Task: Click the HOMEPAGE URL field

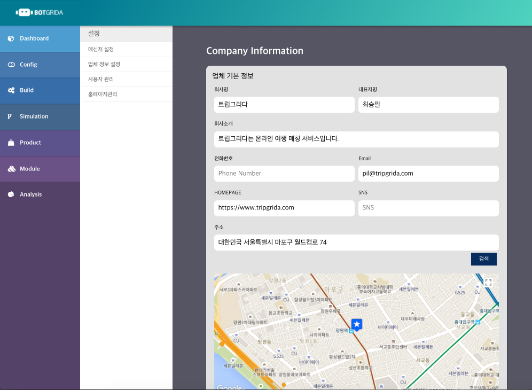Action: tap(284, 208)
